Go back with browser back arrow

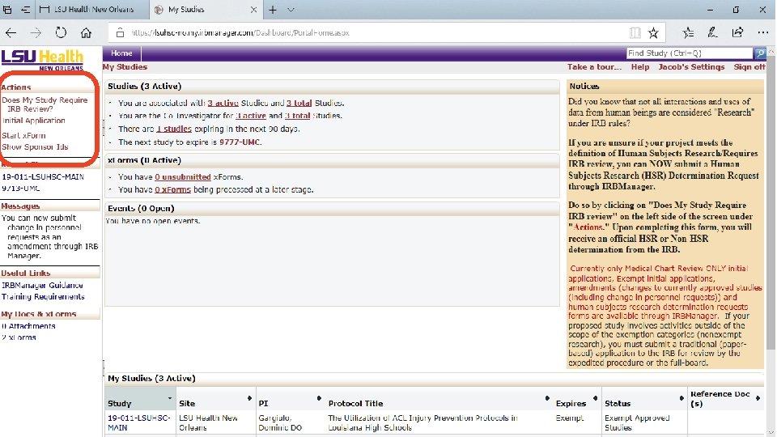(x=11, y=33)
